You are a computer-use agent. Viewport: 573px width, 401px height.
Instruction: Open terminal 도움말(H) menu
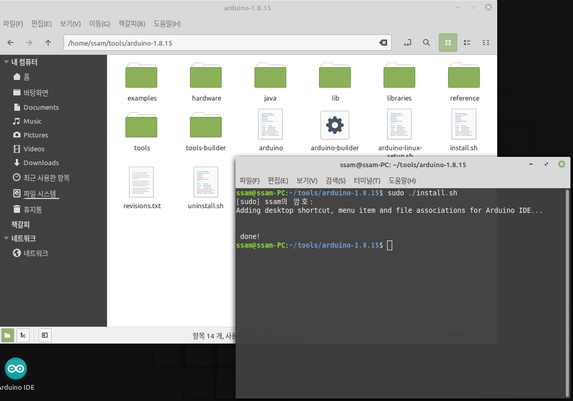pos(402,181)
